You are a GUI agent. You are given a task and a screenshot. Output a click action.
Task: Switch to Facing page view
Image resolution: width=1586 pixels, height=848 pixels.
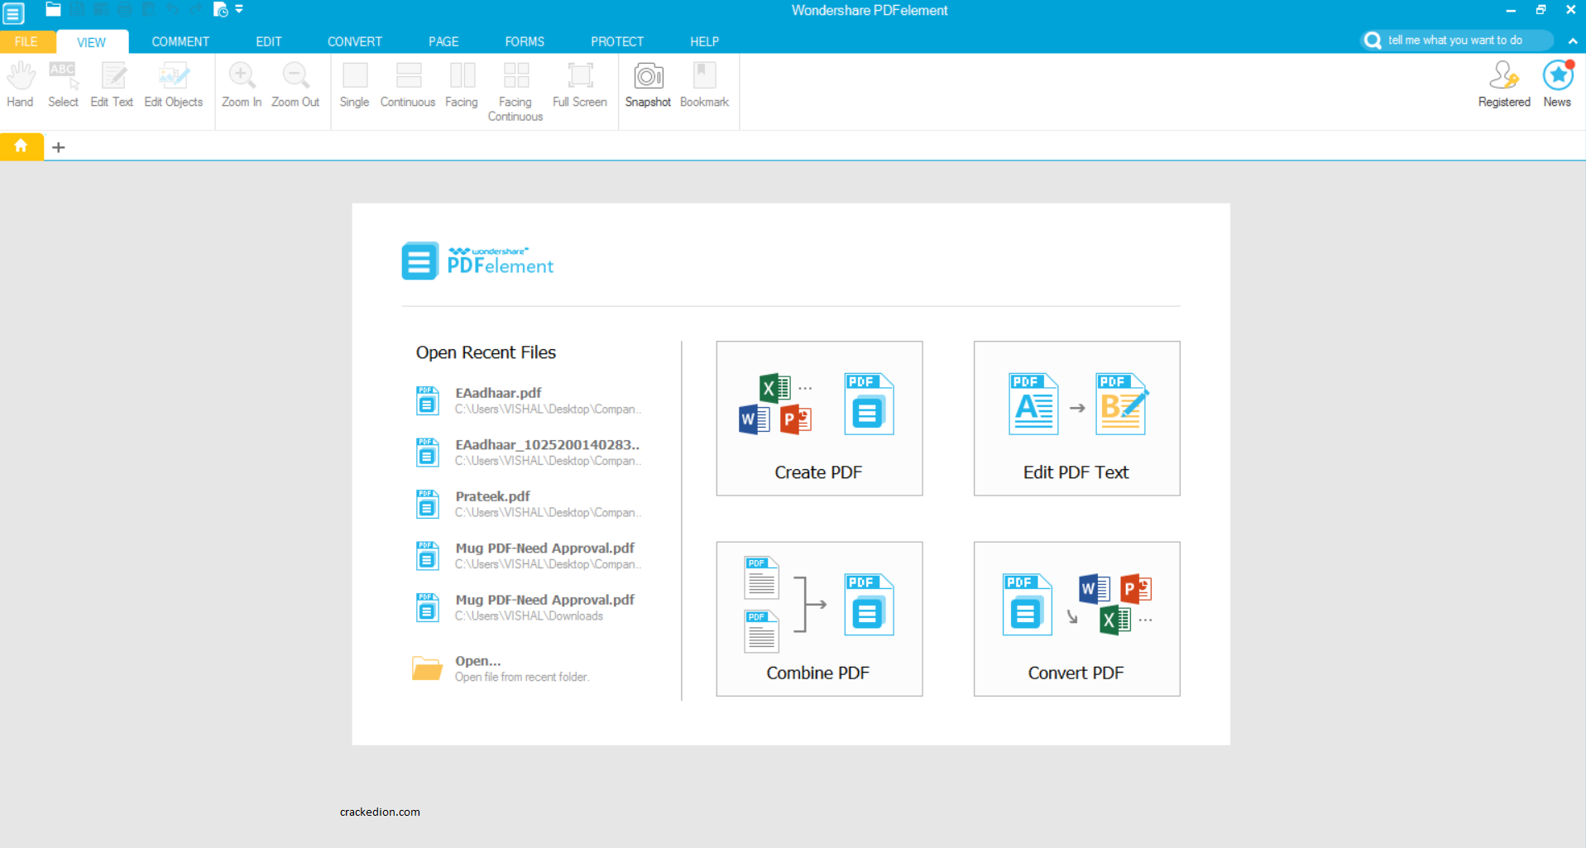462,85
